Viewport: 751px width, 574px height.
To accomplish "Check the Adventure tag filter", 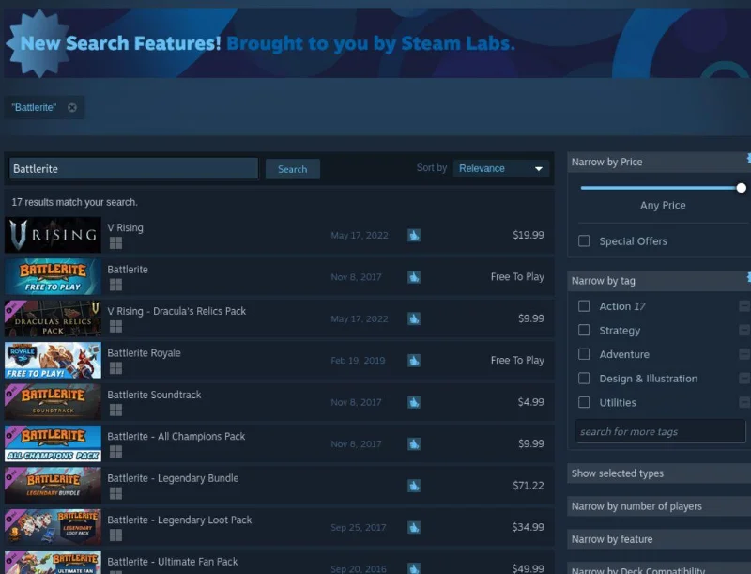I will point(584,354).
